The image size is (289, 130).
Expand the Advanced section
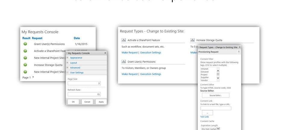tap(67, 68)
